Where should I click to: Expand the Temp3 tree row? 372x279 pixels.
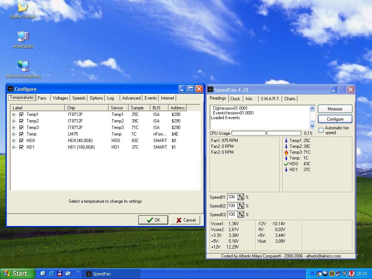pos(13,128)
